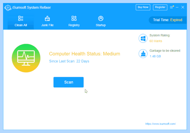Close the System Refixer window

183,7
